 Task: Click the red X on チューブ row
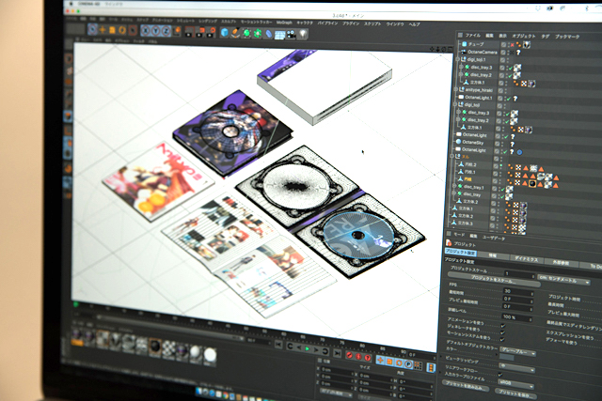tap(512, 45)
